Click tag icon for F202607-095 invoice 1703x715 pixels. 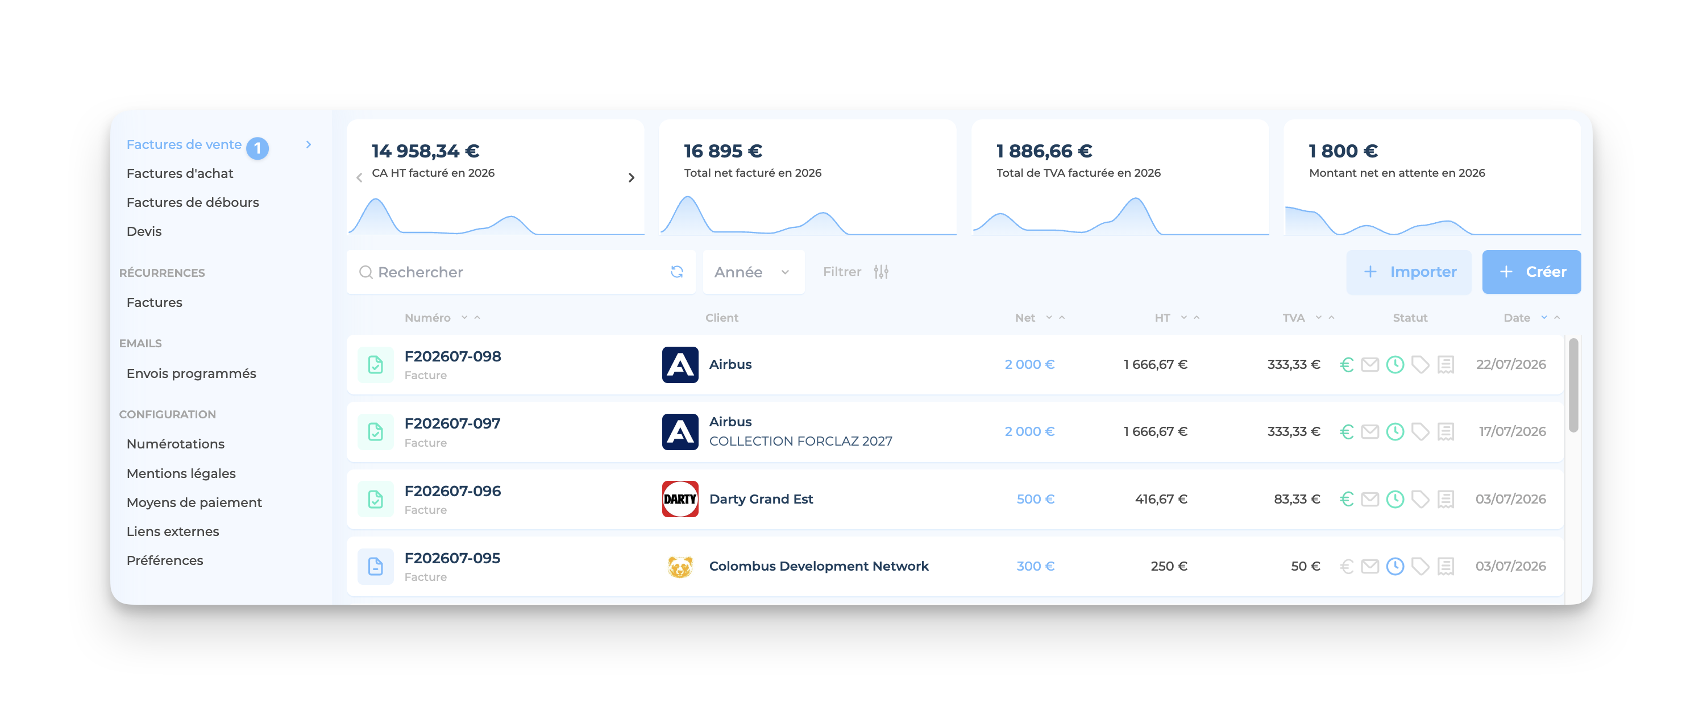coord(1420,566)
